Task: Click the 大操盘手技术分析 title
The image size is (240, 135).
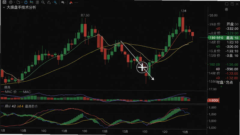Action: [21, 7]
